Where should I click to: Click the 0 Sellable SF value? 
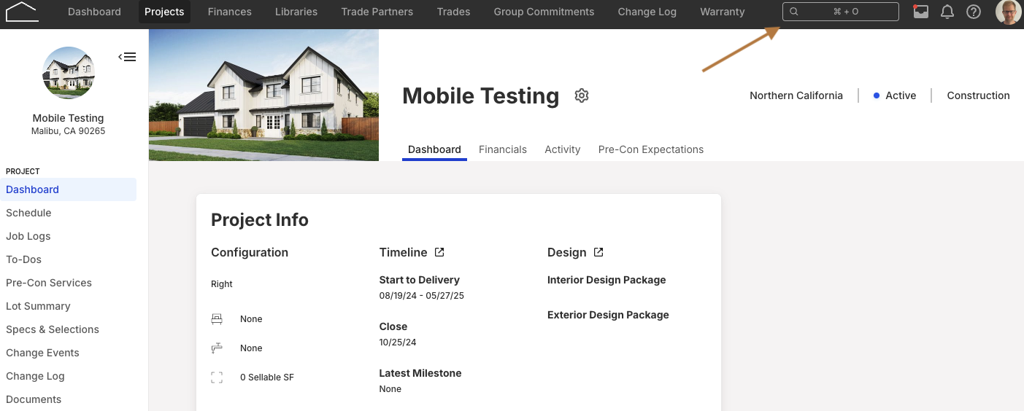click(x=267, y=377)
